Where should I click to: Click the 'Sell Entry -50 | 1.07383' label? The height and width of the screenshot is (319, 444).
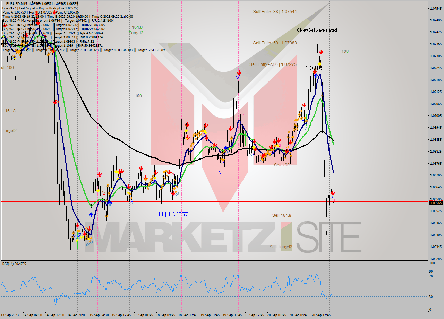click(x=275, y=43)
